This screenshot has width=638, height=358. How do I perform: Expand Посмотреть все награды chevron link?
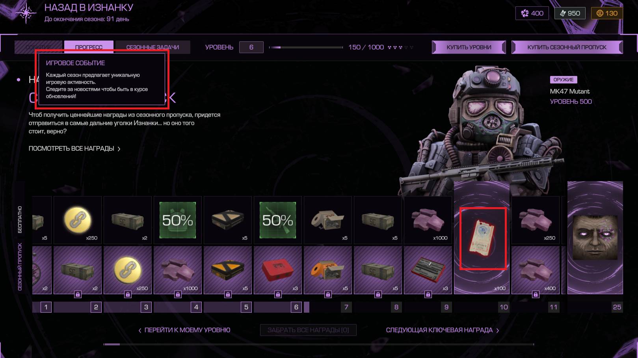(x=74, y=148)
